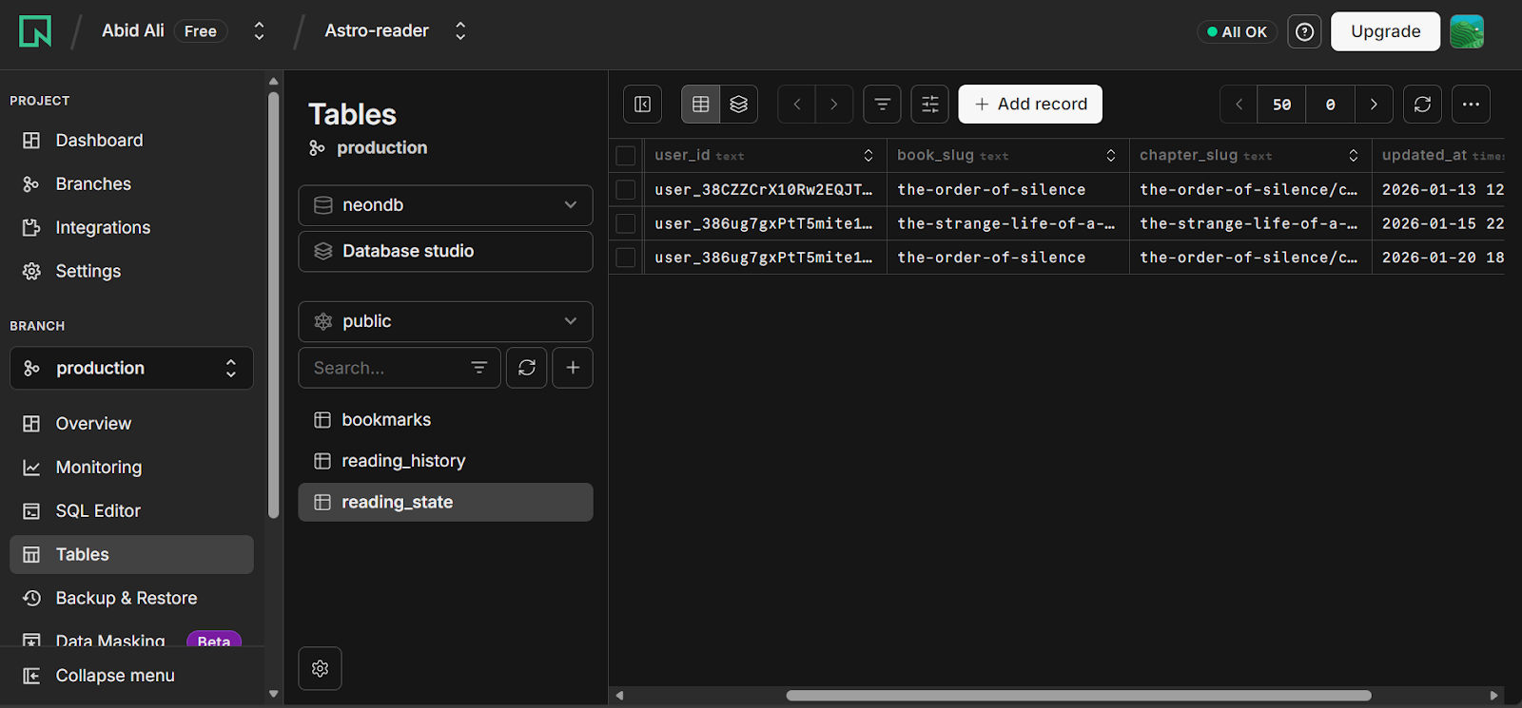Click the Add record button
Screen dimensions: 1522x708
pyautogui.click(x=1030, y=105)
